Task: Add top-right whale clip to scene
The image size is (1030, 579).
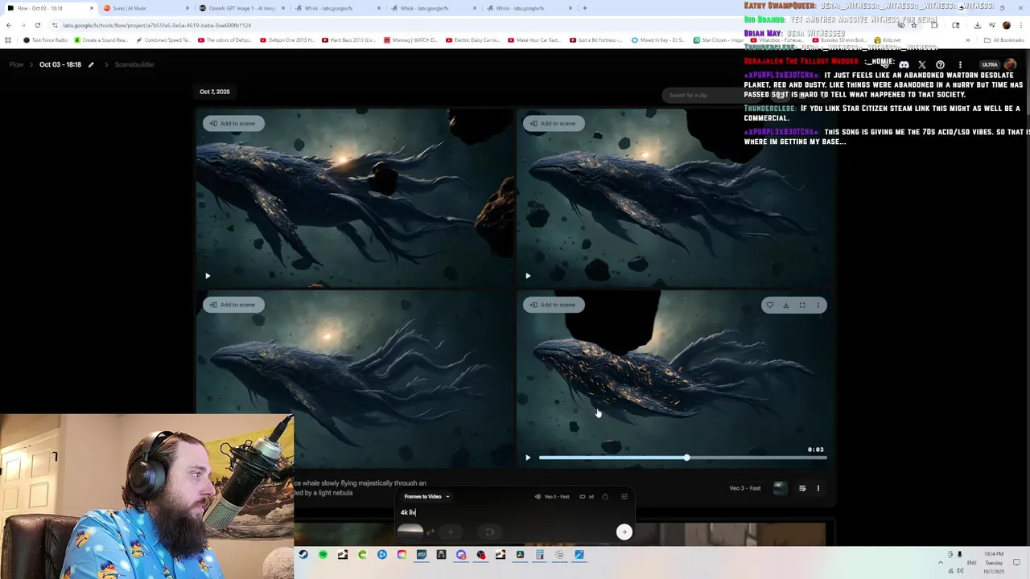Action: pyautogui.click(x=553, y=123)
